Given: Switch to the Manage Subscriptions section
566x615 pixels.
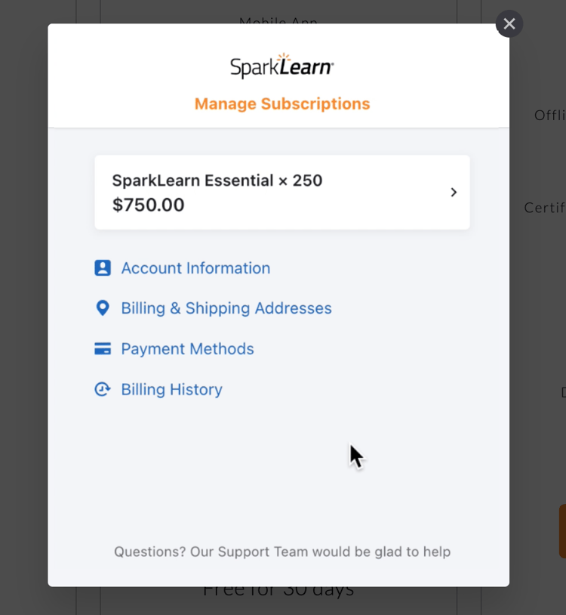Looking at the screenshot, I should (x=282, y=104).
